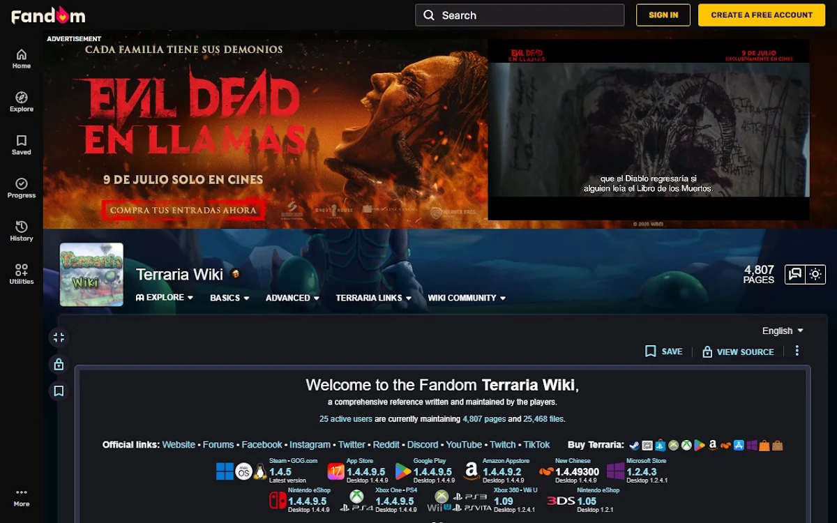Click View Source button

[738, 351]
